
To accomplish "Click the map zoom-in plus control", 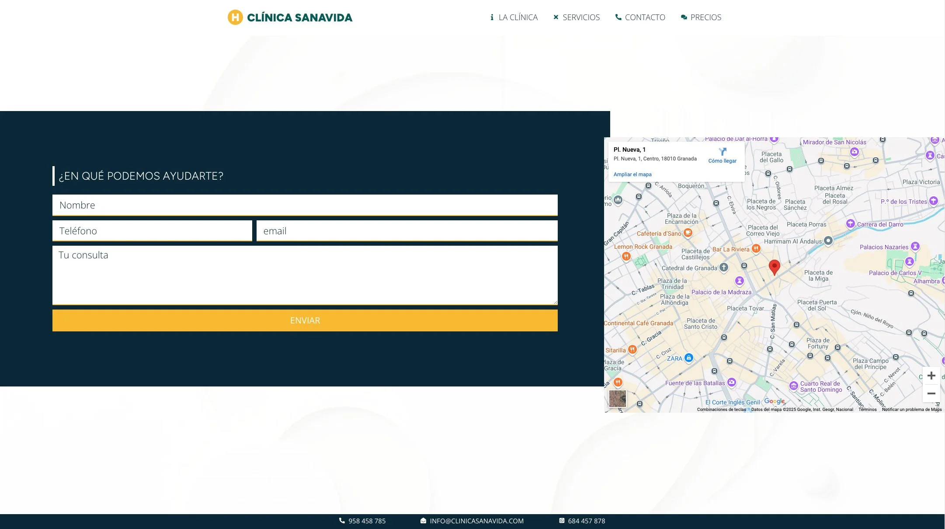I will [931, 375].
